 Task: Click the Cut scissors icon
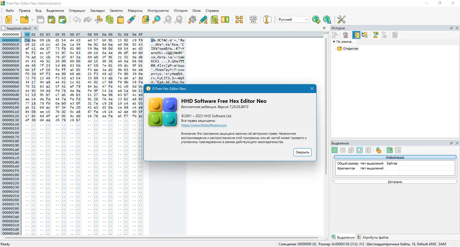pos(99,20)
